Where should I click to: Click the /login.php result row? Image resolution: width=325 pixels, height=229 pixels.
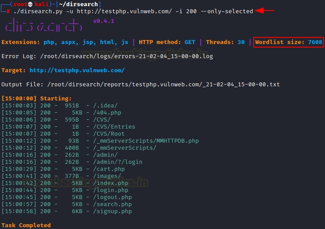[65, 190]
